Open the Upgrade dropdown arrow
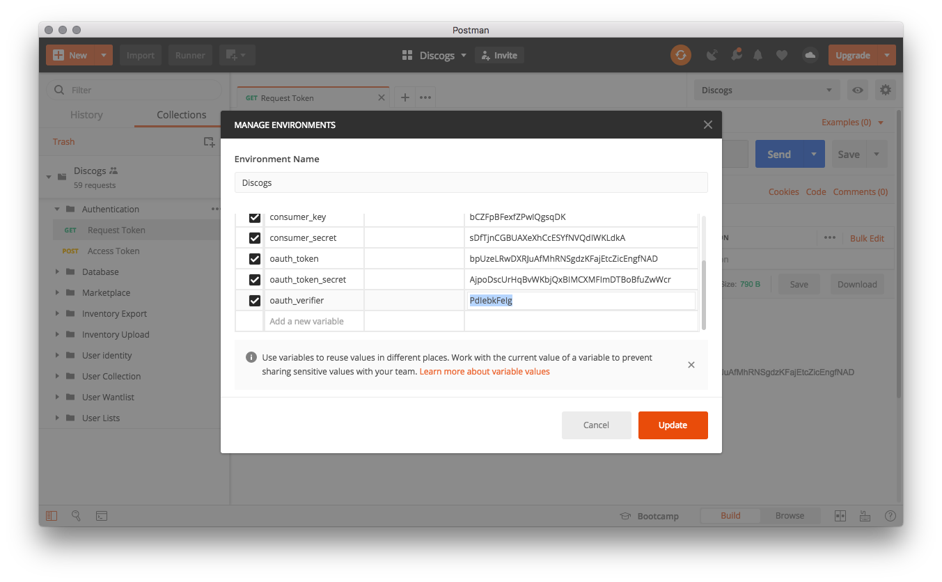Viewport: 942px width, 582px height. point(886,55)
